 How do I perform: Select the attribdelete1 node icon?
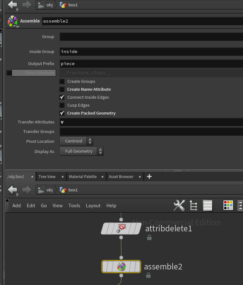[x=121, y=229]
